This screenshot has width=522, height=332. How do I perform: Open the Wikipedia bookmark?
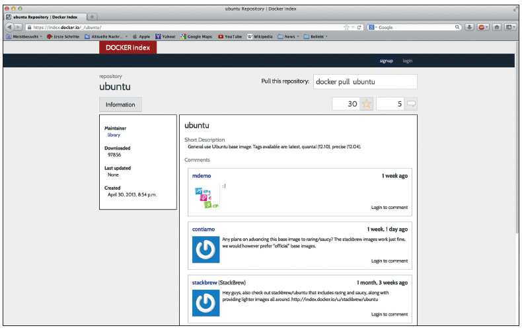coord(260,36)
